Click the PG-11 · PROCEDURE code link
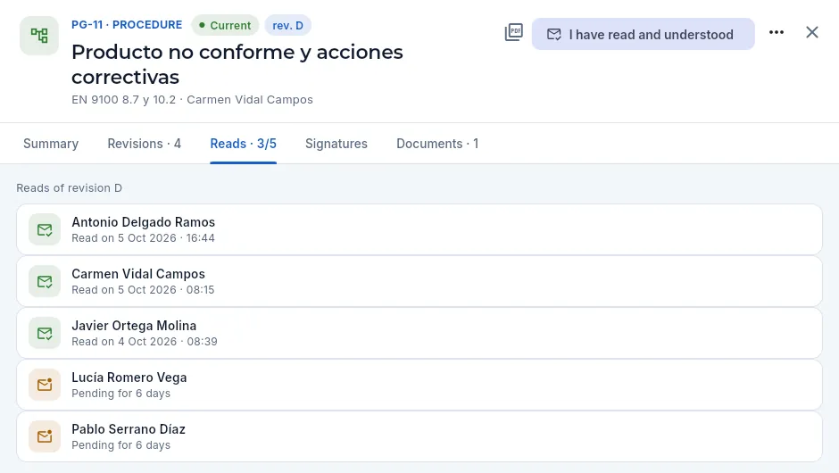 (127, 25)
